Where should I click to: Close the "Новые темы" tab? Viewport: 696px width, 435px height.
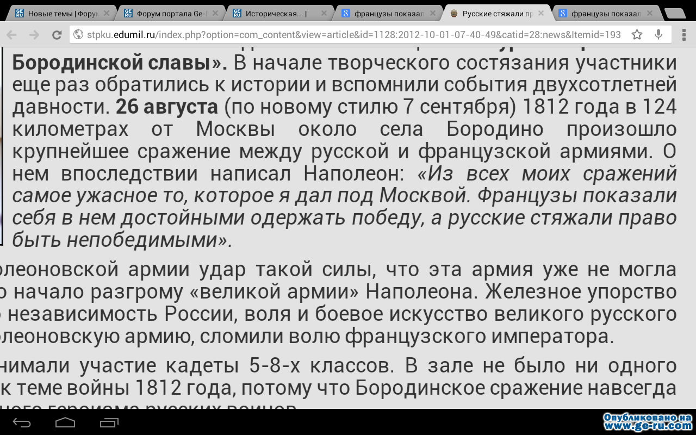[106, 14]
